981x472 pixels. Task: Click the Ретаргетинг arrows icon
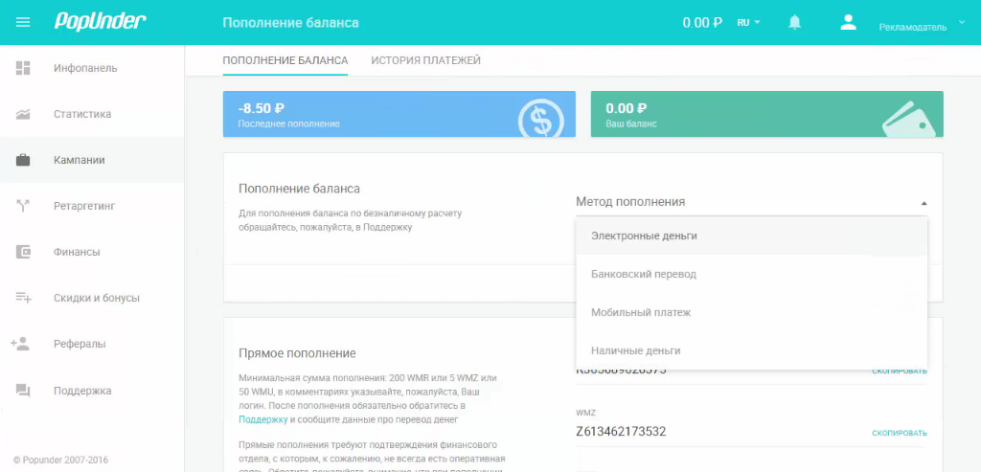pos(23,206)
